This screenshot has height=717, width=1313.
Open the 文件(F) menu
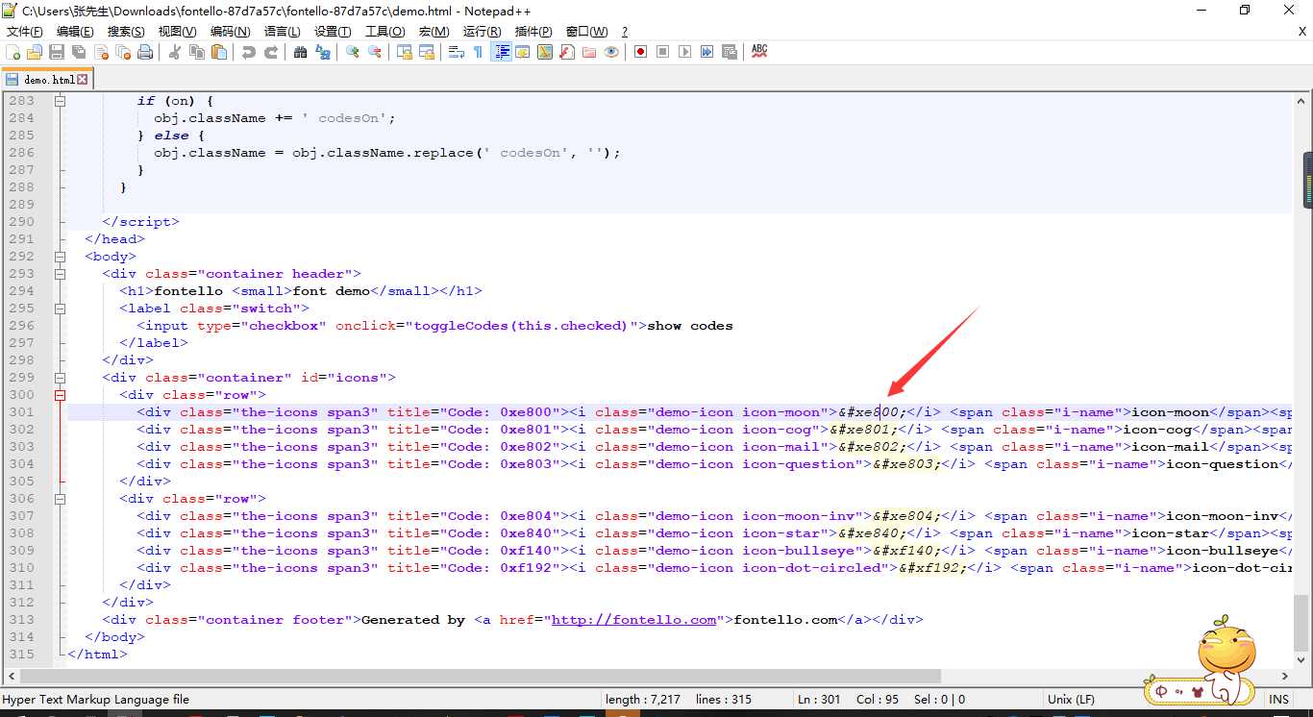coord(25,32)
